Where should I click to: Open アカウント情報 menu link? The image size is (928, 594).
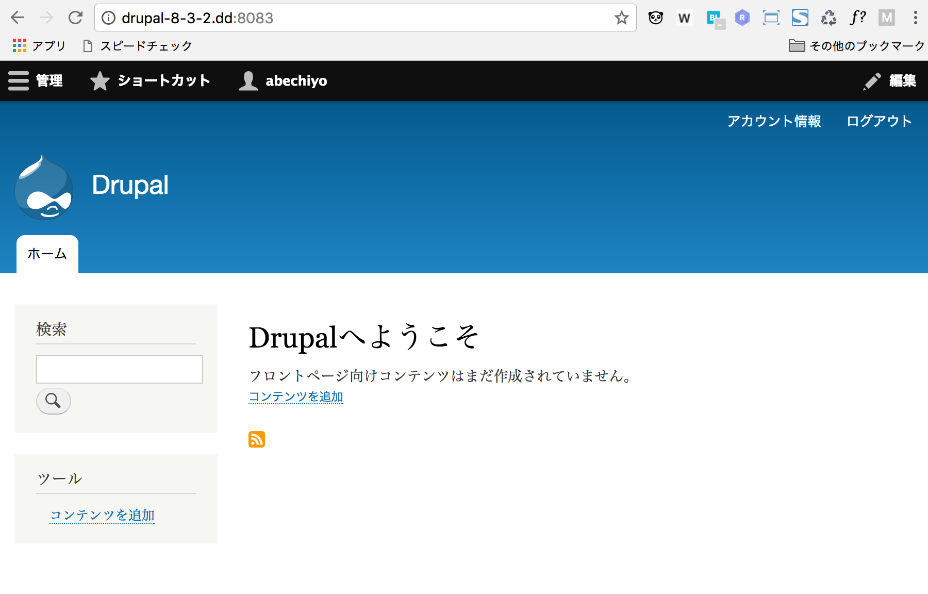click(774, 121)
